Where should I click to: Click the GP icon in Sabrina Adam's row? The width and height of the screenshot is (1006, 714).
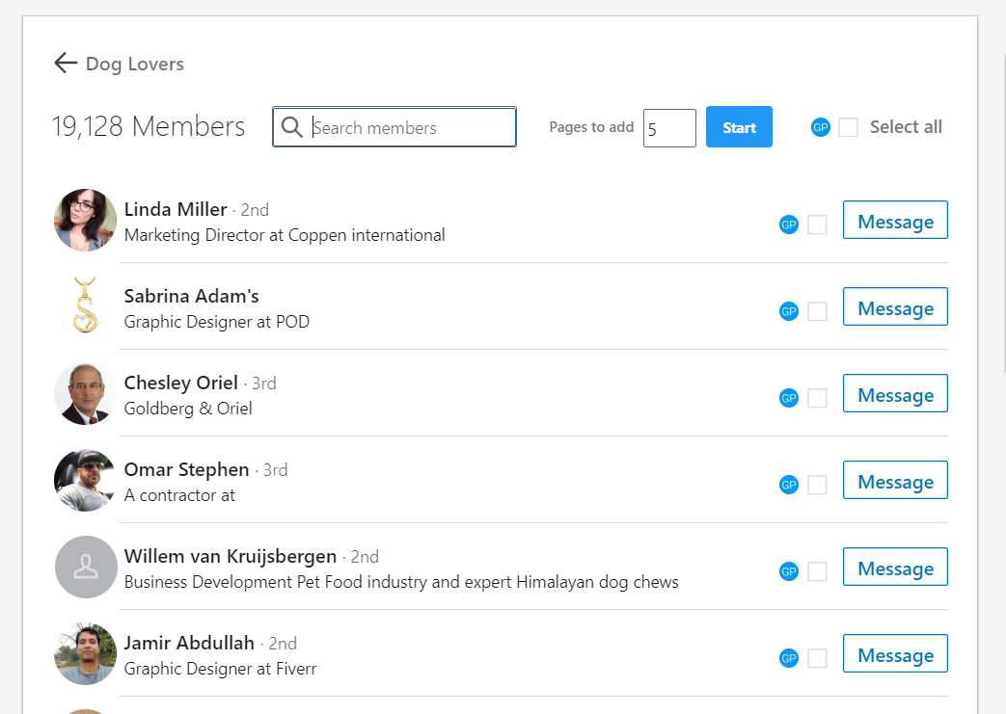click(x=789, y=311)
